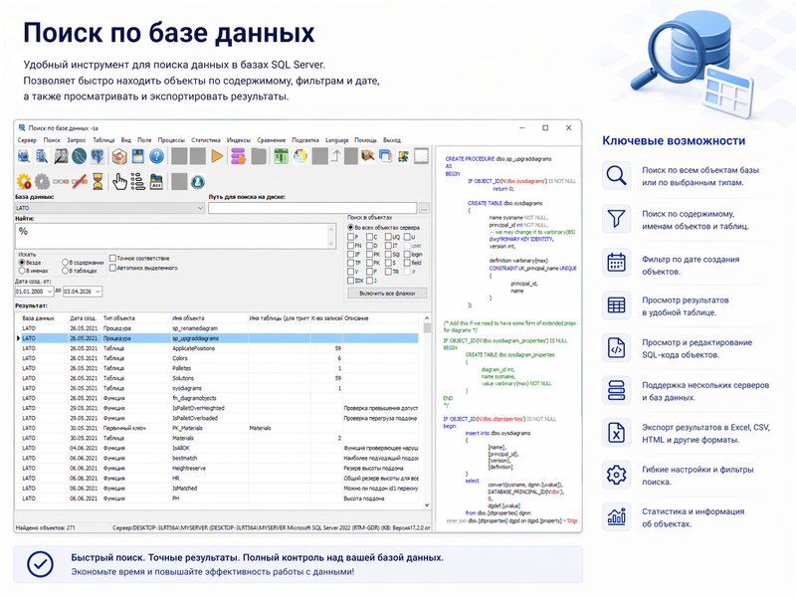The width and height of the screenshot is (796, 597).
Task: Click the magnifier over document icon
Action: (61, 156)
